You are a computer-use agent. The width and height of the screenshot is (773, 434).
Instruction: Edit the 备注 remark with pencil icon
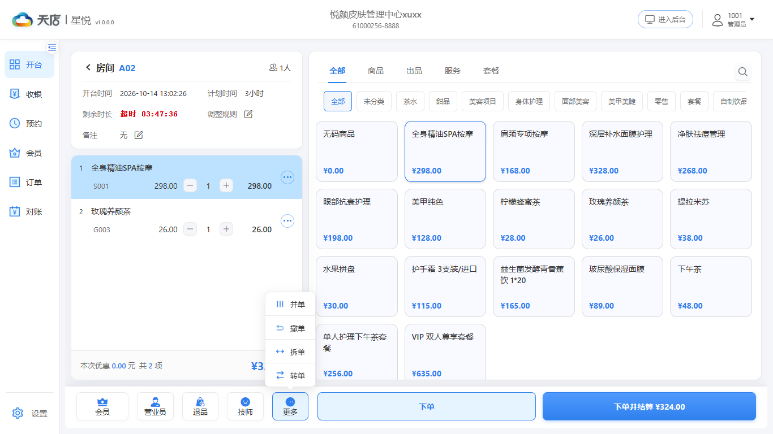pyautogui.click(x=139, y=135)
